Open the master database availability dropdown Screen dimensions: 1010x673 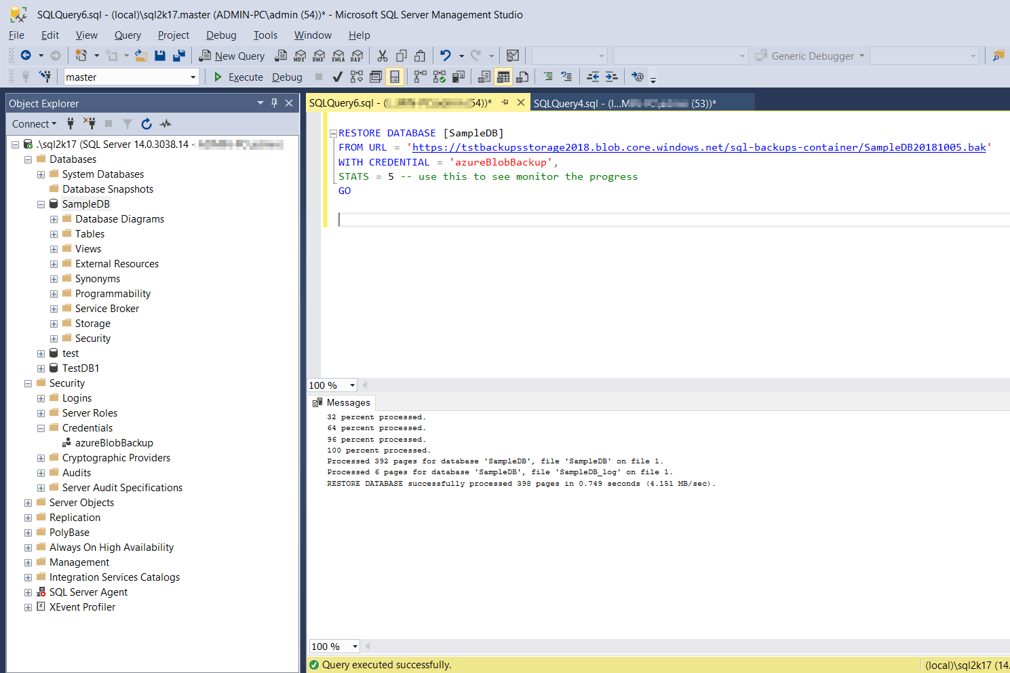click(194, 77)
